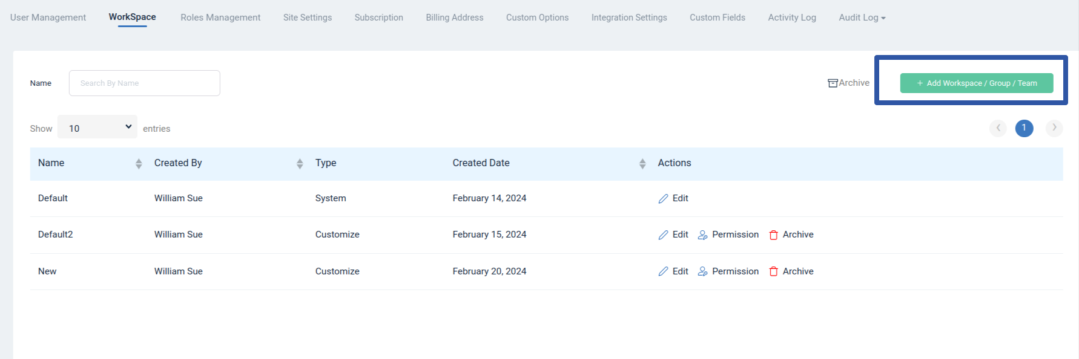Expand the Audit Log dropdown

click(x=862, y=18)
